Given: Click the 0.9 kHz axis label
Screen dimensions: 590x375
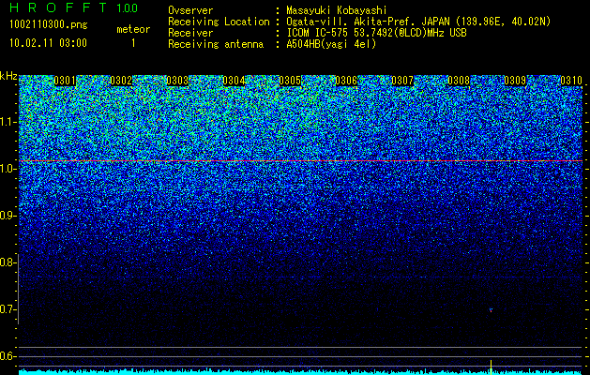Looking at the screenshot, I should click(x=8, y=216).
